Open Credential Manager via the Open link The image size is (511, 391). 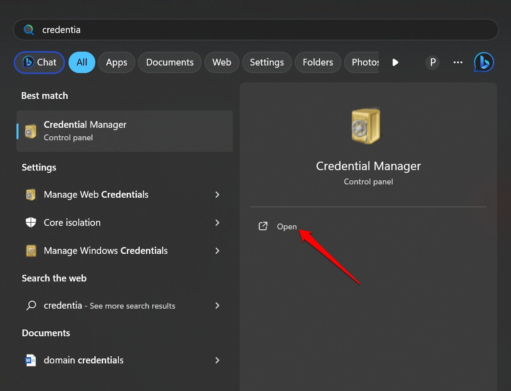pos(287,226)
